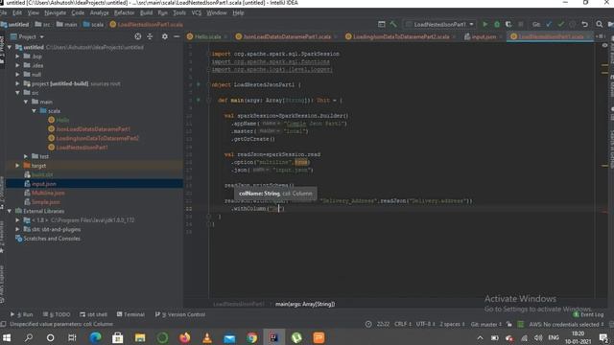Image resolution: width=614 pixels, height=345 pixels.
Task: Open the Version Control tool window
Action: (x=180, y=314)
